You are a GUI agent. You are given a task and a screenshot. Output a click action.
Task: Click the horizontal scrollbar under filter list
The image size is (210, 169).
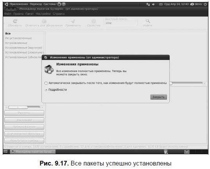pos(24,107)
